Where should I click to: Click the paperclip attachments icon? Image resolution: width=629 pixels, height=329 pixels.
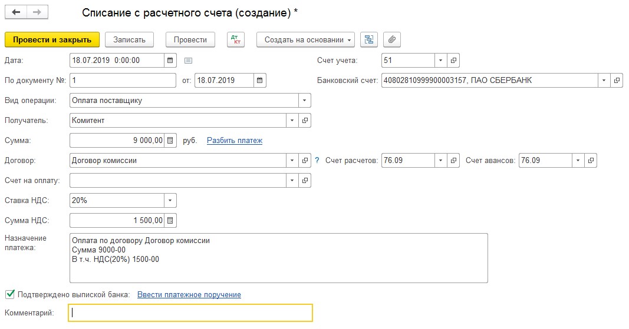pos(391,40)
